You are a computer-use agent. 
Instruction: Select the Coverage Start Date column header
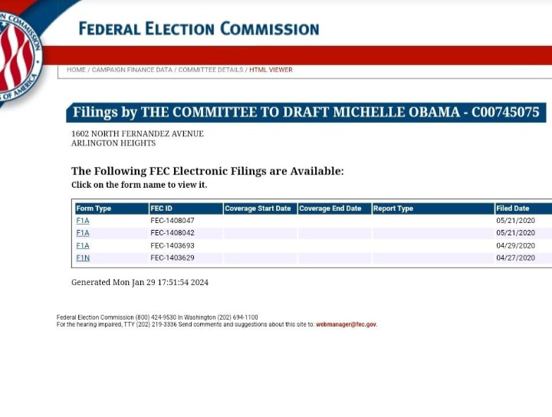pos(258,208)
